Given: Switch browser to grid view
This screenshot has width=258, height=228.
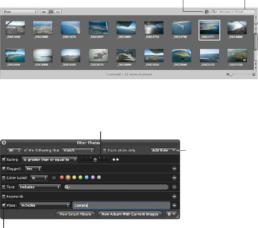Looking at the screenshot, I should pos(51,12).
